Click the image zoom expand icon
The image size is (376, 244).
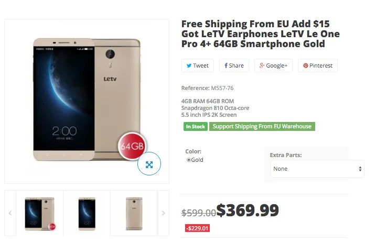pos(149,164)
